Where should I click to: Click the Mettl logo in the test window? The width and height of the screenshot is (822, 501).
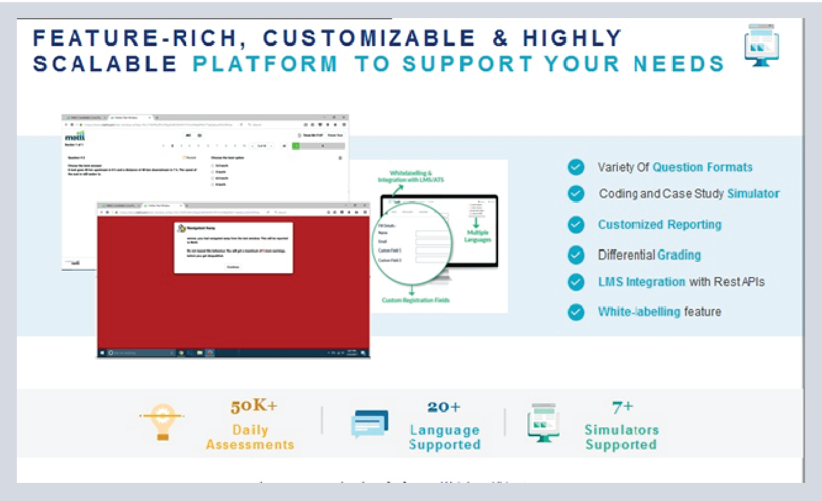click(x=74, y=135)
